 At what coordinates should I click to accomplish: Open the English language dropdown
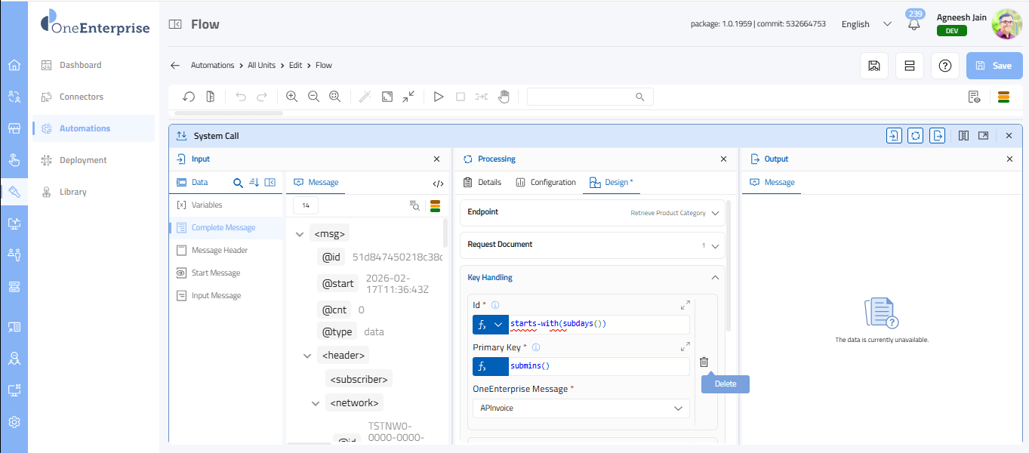coord(866,24)
